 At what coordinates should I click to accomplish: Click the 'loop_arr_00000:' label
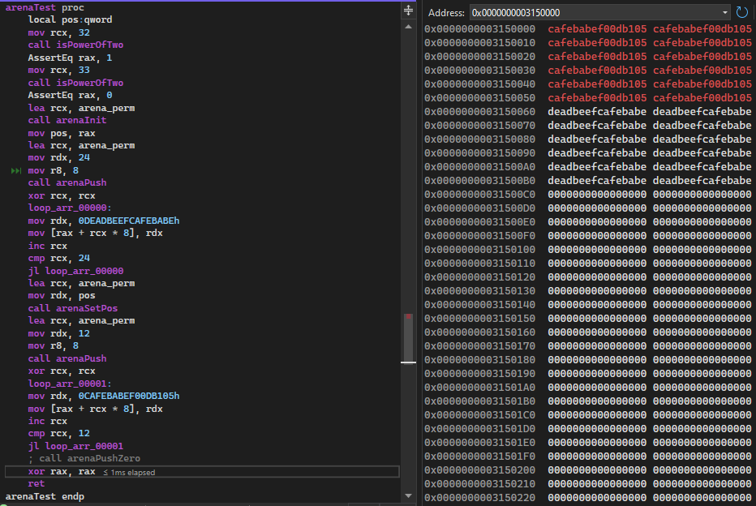70,208
